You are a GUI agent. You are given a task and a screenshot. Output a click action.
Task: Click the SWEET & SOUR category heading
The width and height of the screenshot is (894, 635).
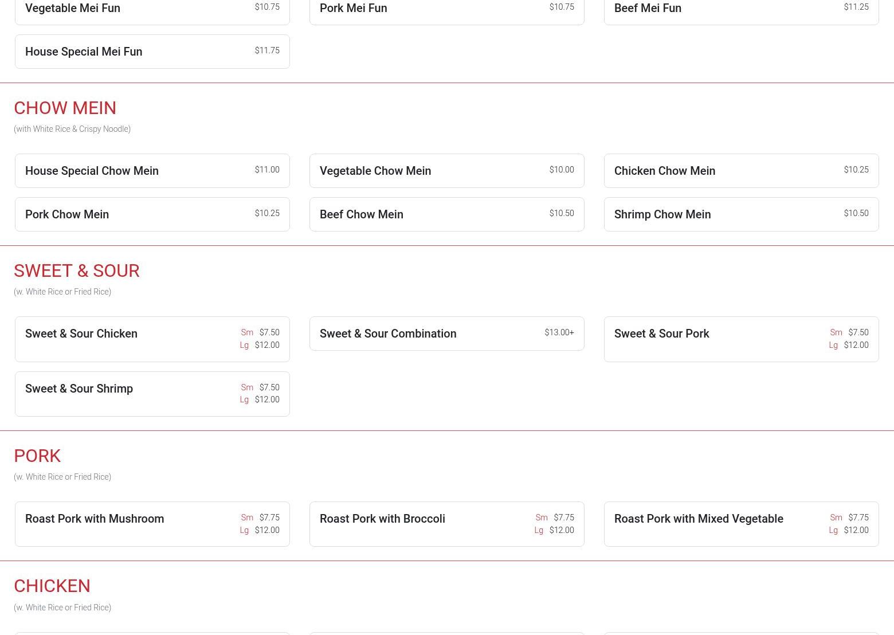tap(77, 271)
